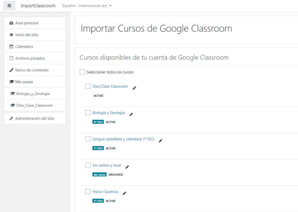Check "Seleccionar todos los cursos"

[x=82, y=72]
